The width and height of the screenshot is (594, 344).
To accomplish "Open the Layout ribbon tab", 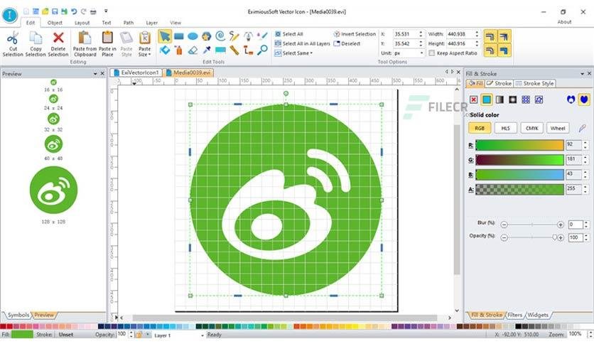I will pyautogui.click(x=82, y=23).
